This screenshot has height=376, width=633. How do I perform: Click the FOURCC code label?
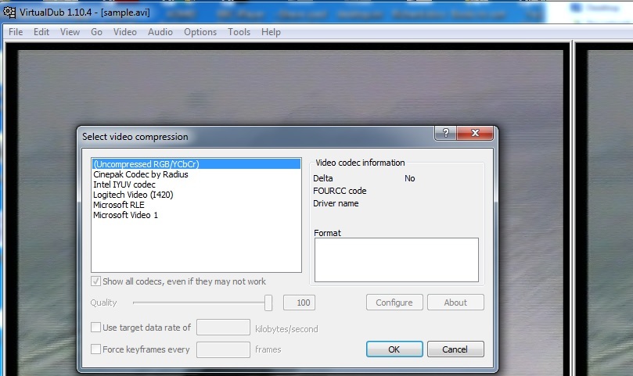coord(340,191)
